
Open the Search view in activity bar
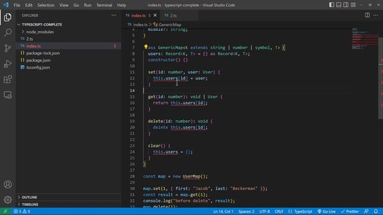8,32
